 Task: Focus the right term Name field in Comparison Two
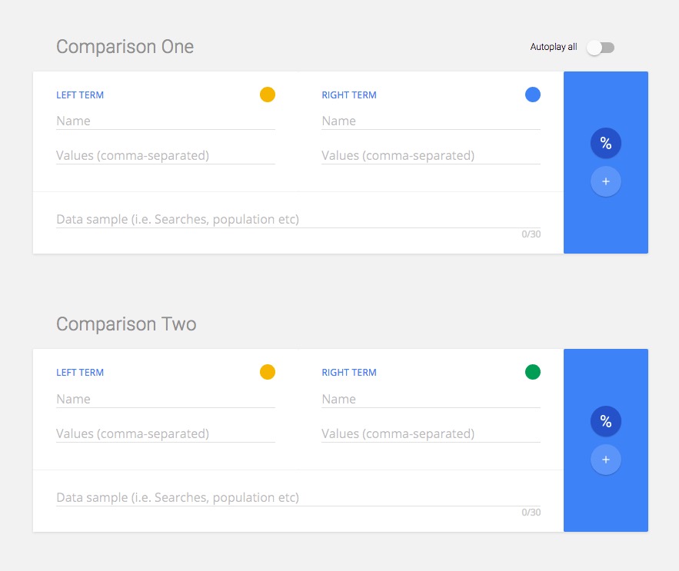point(431,400)
